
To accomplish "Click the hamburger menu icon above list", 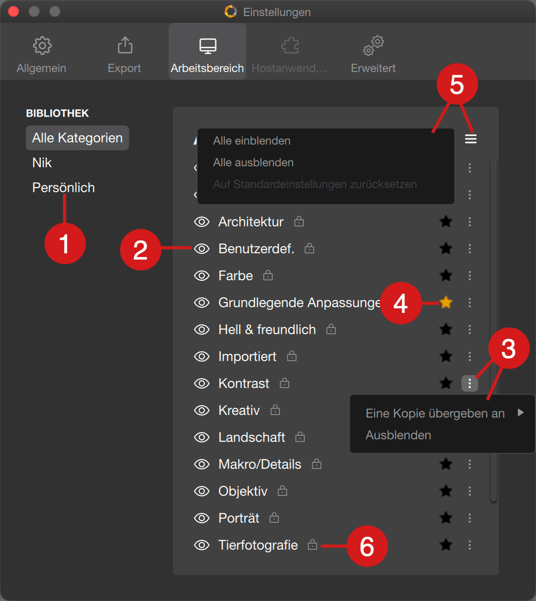I will click(470, 139).
